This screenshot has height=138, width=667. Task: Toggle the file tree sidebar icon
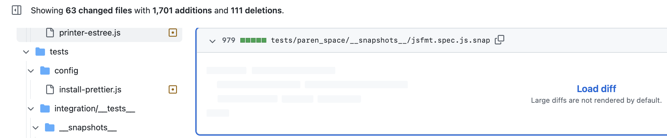tap(17, 10)
